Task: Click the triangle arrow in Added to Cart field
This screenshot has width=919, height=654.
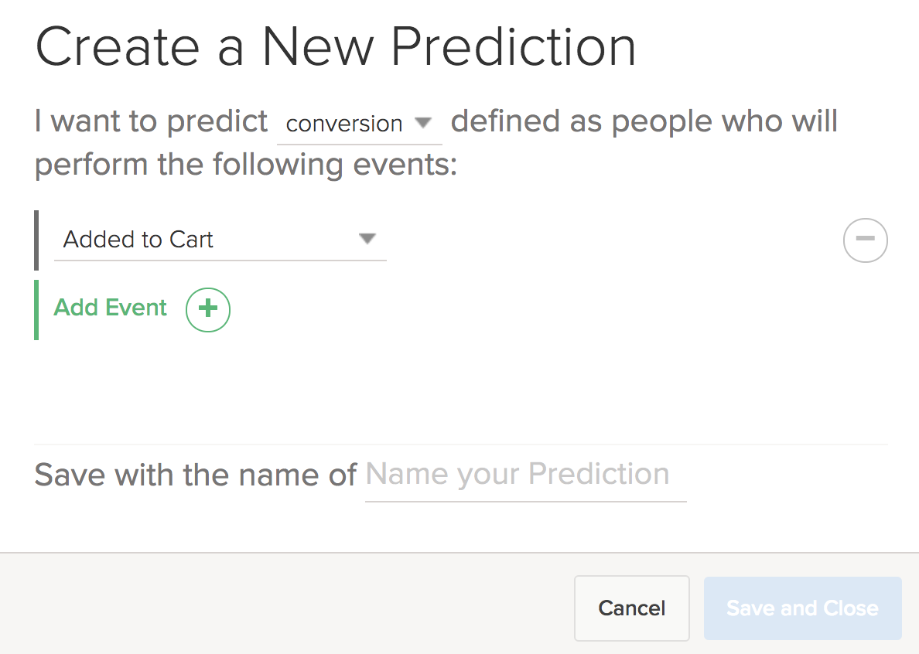Action: click(x=367, y=239)
